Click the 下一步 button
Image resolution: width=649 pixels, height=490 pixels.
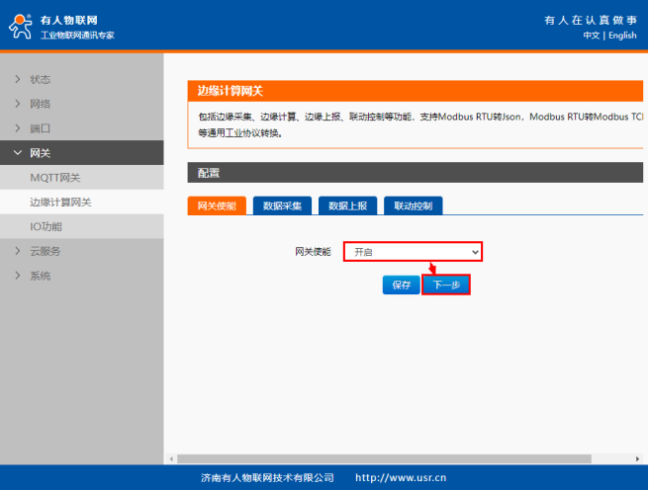pyautogui.click(x=445, y=285)
